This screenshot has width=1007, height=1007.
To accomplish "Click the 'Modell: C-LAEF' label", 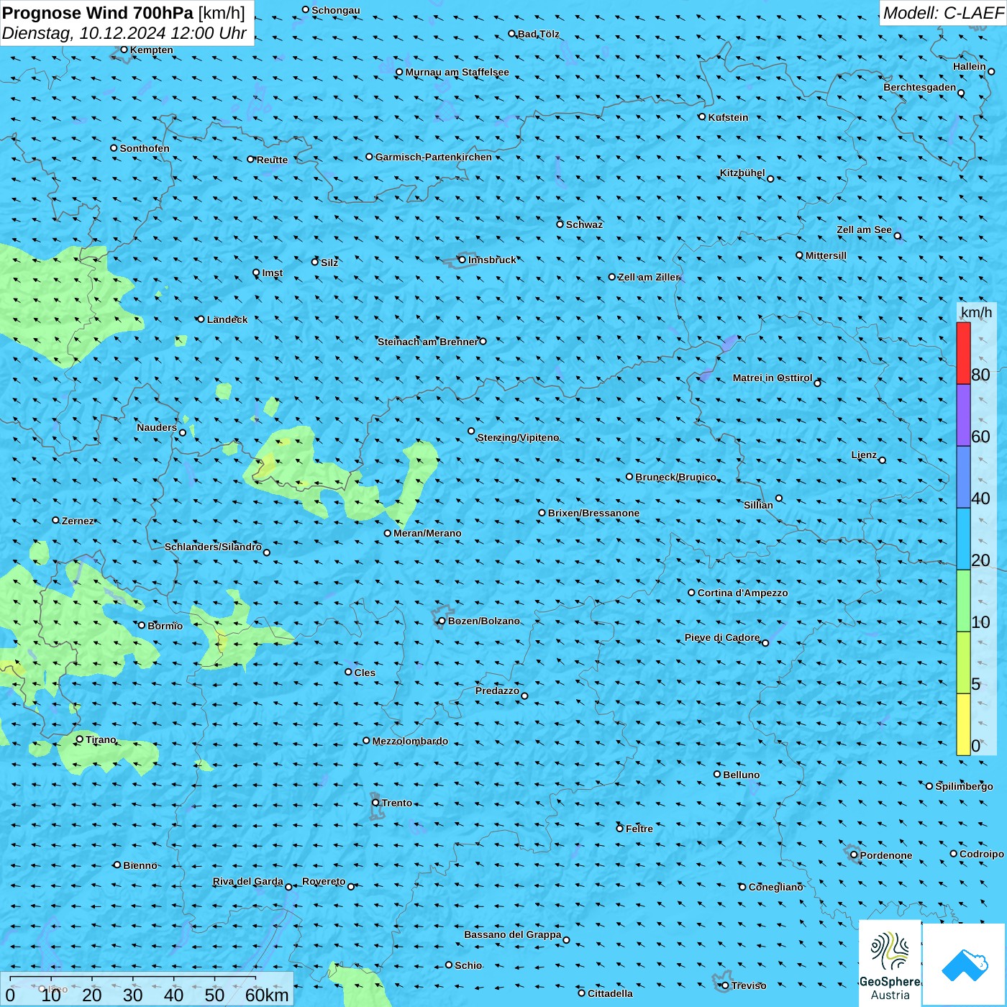I will click(942, 13).
